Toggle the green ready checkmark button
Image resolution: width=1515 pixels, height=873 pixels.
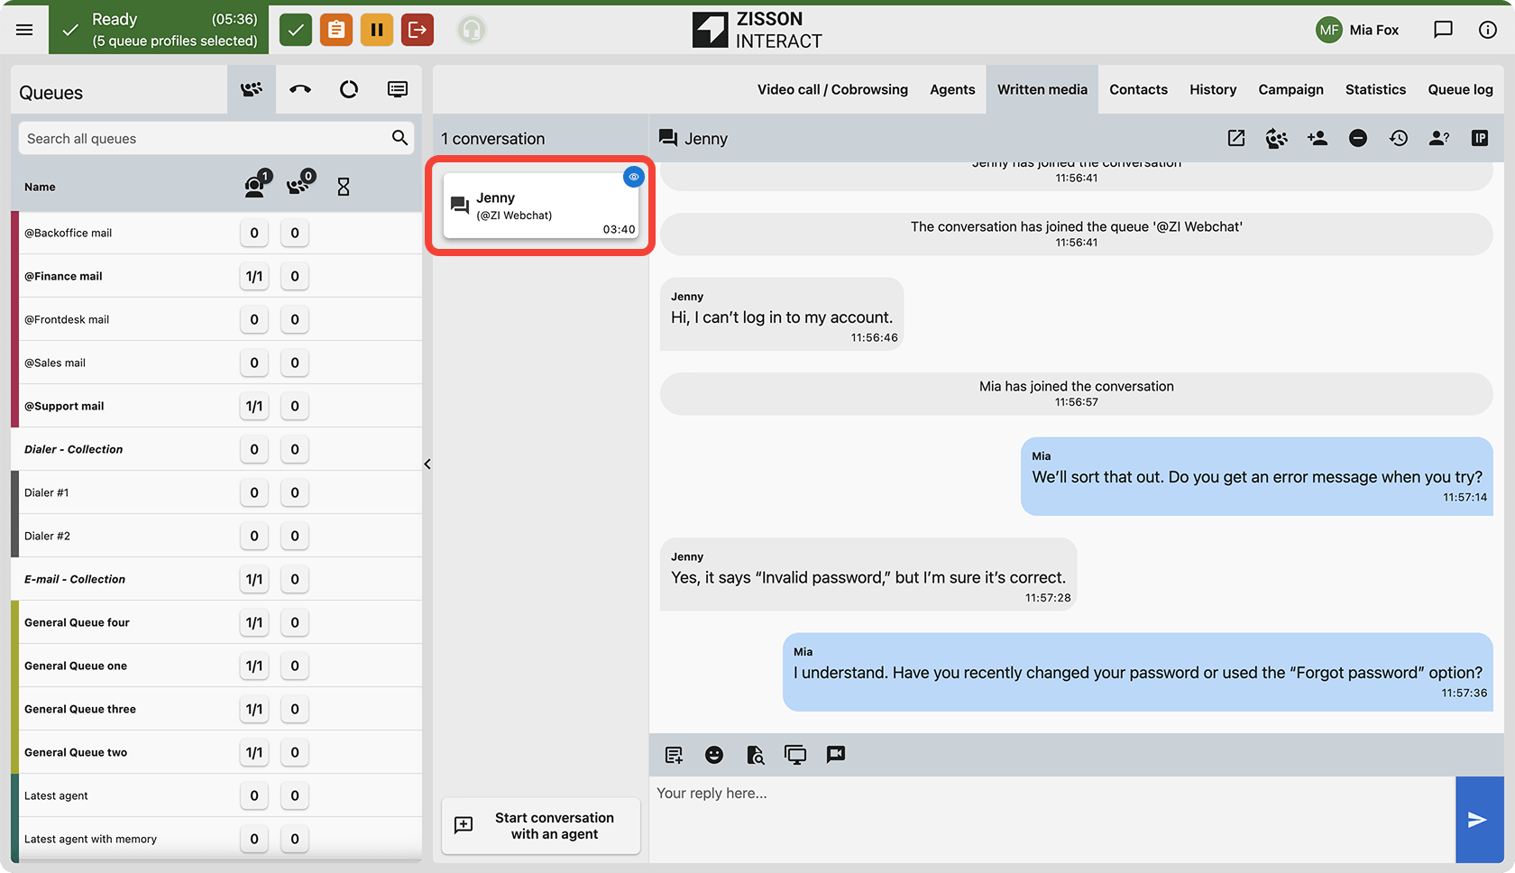click(296, 30)
